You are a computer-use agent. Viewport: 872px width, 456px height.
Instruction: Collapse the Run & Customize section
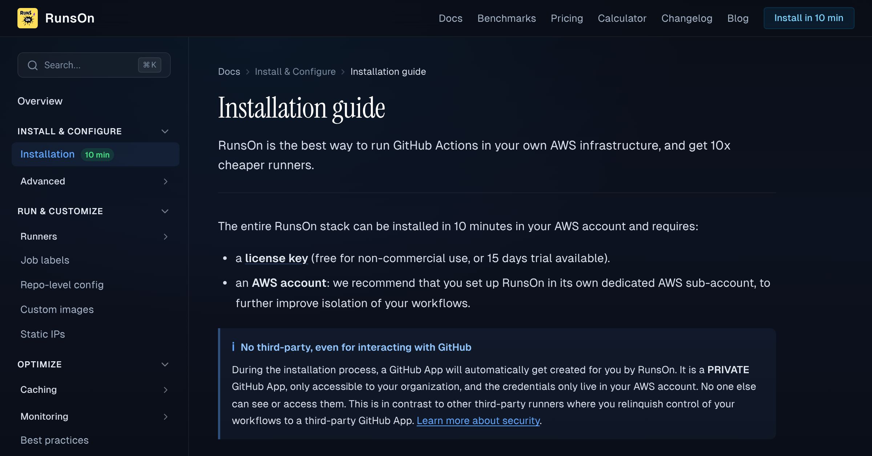[165, 211]
